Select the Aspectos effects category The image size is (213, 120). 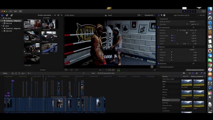(165, 90)
